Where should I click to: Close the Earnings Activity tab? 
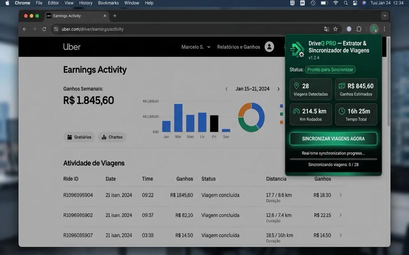point(105,16)
